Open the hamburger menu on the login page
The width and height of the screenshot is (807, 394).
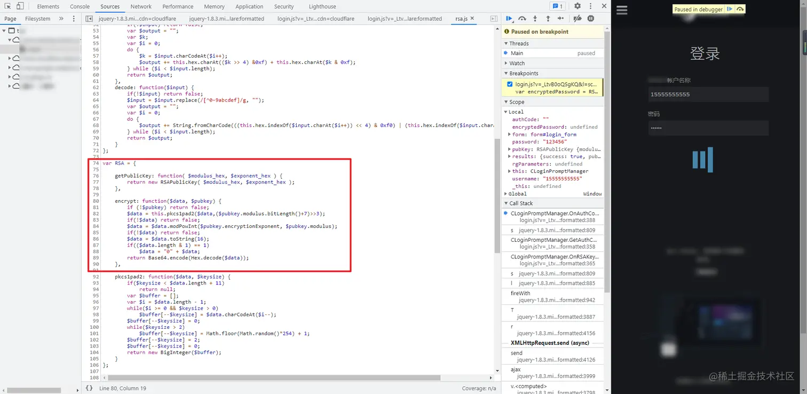622,10
